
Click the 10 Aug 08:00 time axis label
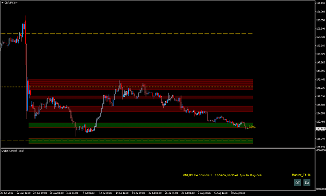238,193
